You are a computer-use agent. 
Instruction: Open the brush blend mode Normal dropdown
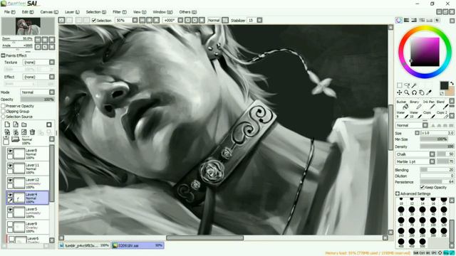pyautogui.click(x=412, y=125)
